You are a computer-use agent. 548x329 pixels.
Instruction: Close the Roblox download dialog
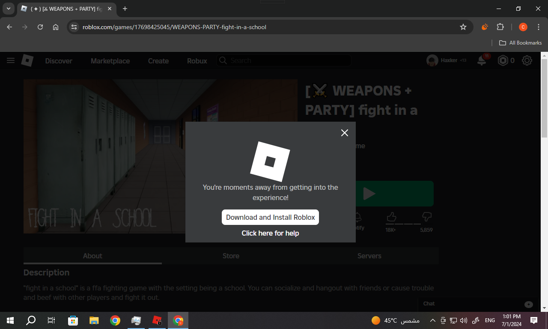[x=345, y=133]
